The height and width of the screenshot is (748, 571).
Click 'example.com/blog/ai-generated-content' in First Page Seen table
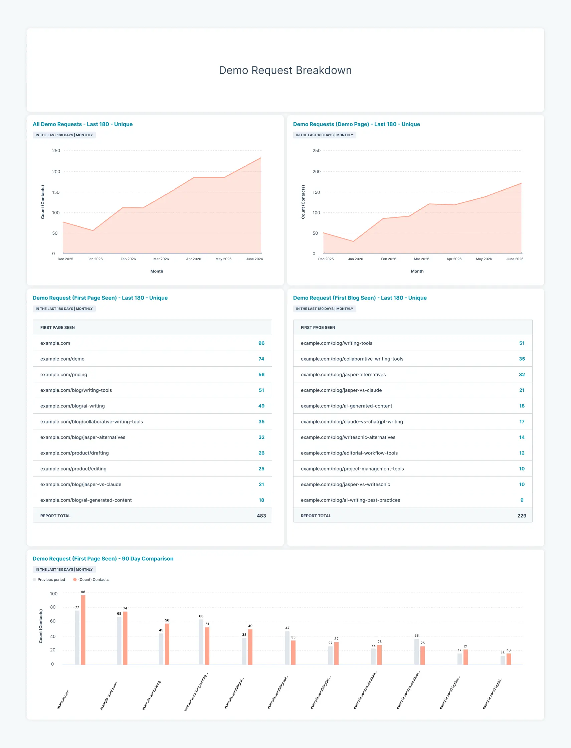(86, 500)
